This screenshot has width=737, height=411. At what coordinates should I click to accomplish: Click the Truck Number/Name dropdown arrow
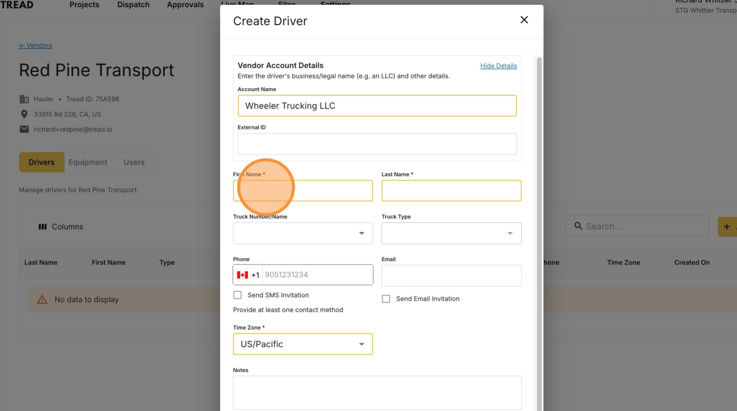tap(361, 234)
